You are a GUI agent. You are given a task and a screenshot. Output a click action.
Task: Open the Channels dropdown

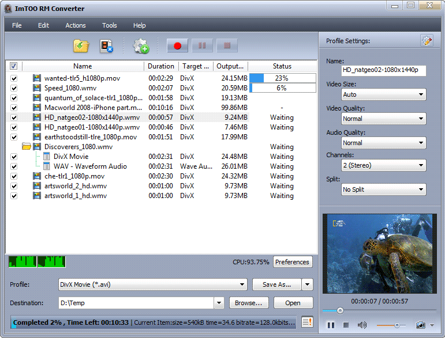pos(383,165)
